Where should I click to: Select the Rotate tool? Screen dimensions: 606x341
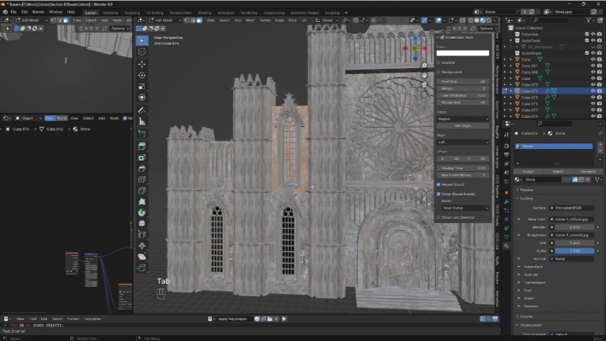[x=142, y=75]
